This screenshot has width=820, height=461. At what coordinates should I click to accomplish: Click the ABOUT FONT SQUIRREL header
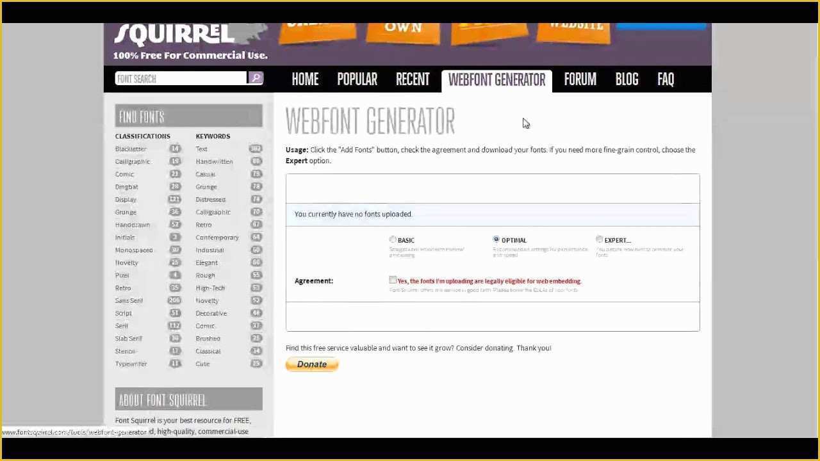[x=188, y=400]
